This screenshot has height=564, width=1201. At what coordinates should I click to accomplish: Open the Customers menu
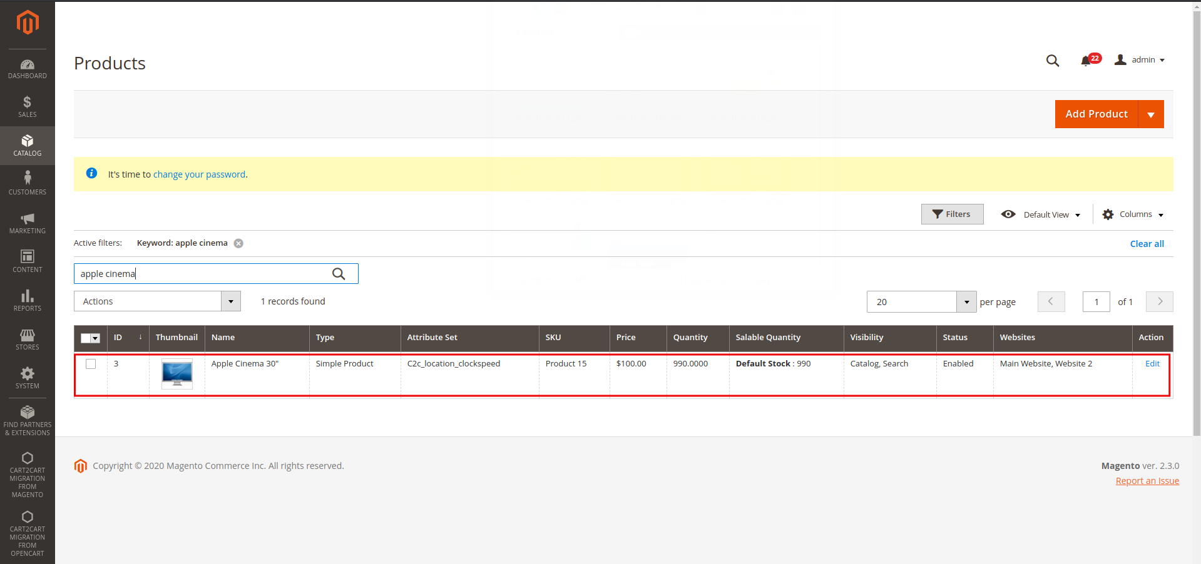[x=28, y=184]
